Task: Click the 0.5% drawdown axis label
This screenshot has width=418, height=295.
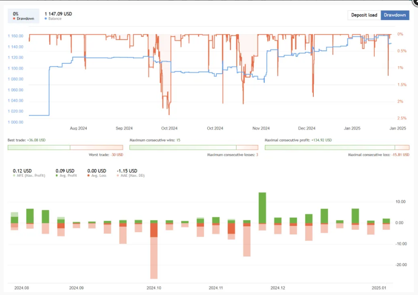Action: pyautogui.click(x=402, y=51)
